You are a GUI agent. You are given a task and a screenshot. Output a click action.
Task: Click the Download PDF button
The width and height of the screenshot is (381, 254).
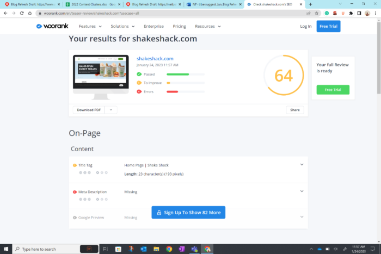point(89,110)
